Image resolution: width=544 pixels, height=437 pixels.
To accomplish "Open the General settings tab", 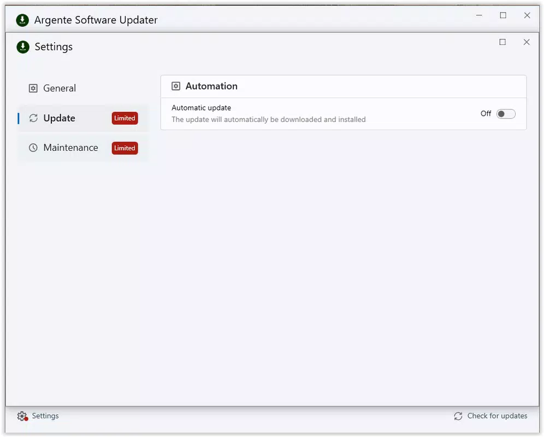I will click(x=83, y=88).
